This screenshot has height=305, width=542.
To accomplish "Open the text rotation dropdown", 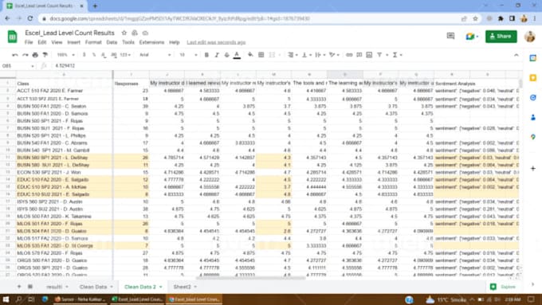I will coord(334,55).
